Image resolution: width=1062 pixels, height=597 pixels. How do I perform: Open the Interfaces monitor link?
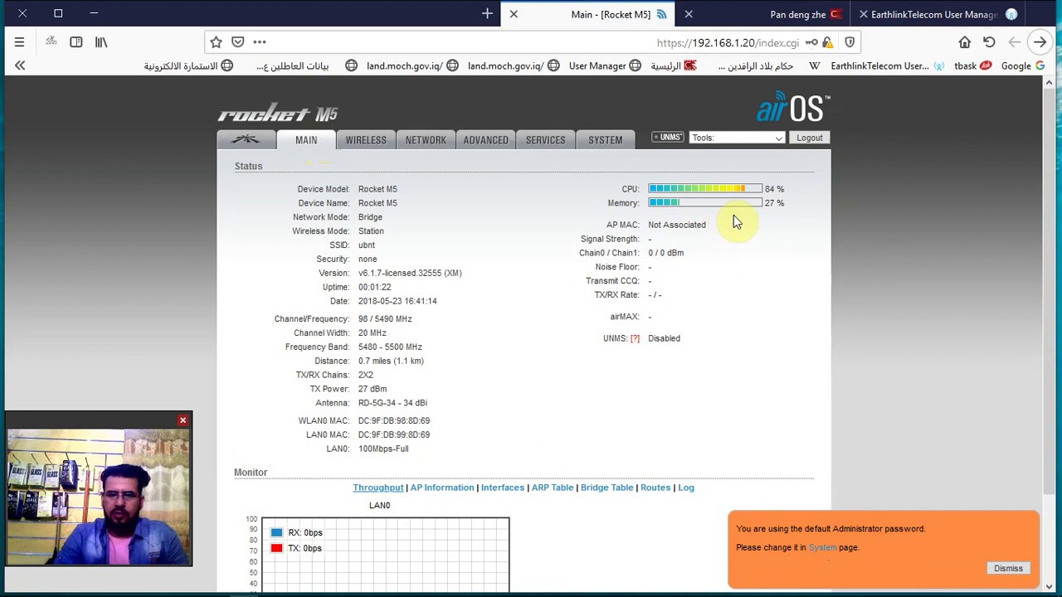[503, 488]
